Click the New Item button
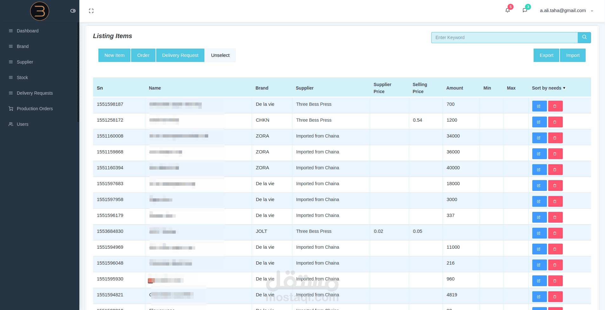 114,55
